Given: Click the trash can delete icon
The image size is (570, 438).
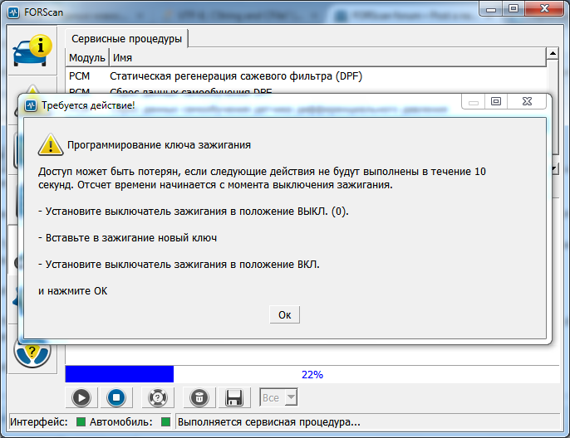Looking at the screenshot, I should tap(199, 397).
